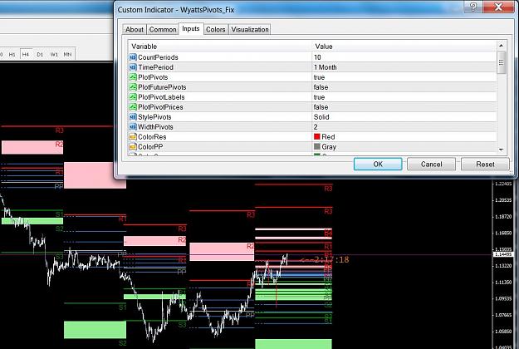Open the Colors tab
Image resolution: width=519 pixels, height=349 pixels.
coord(215,29)
